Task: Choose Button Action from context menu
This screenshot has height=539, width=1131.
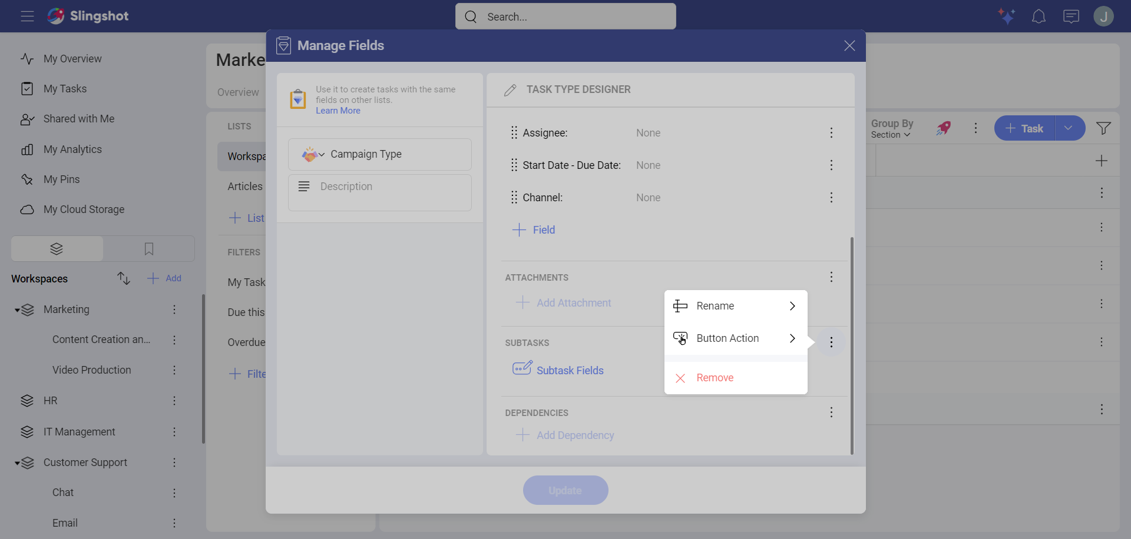Action: (736, 338)
